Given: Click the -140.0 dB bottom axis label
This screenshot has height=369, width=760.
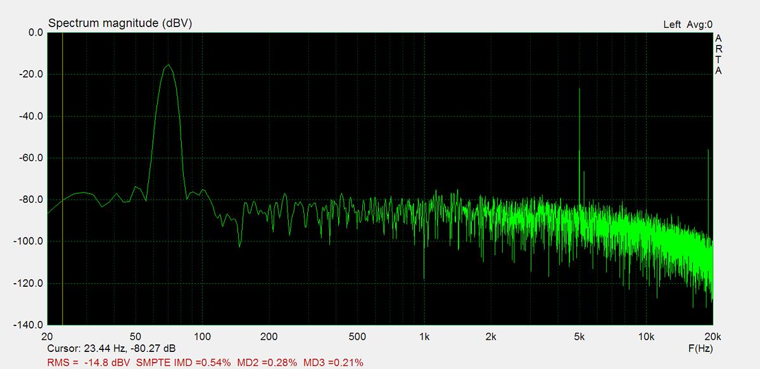Looking at the screenshot, I should coord(27,325).
